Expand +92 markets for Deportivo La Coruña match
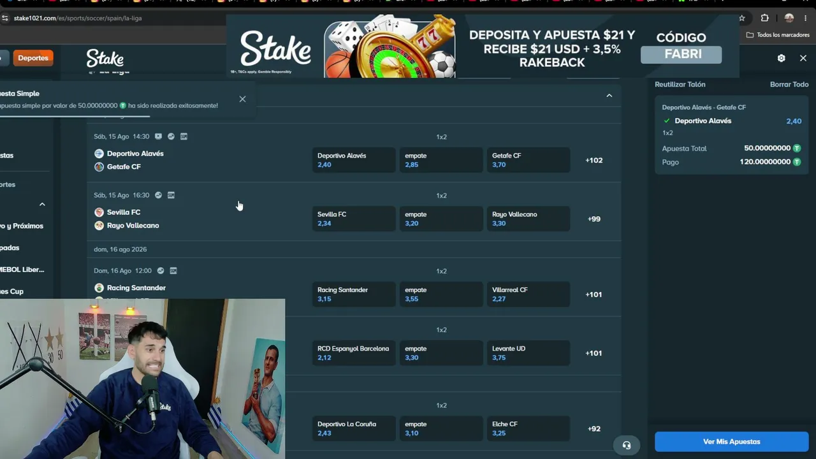 [x=594, y=428]
